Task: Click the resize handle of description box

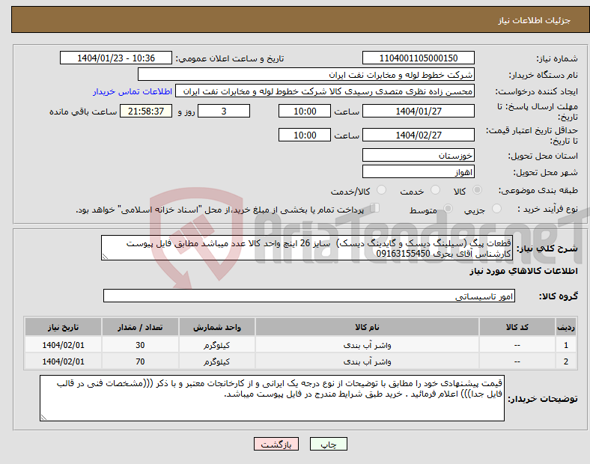Action: [x=105, y=257]
